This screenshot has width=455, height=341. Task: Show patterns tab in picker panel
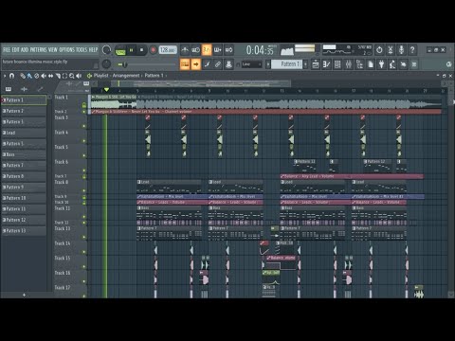[x=9, y=89]
